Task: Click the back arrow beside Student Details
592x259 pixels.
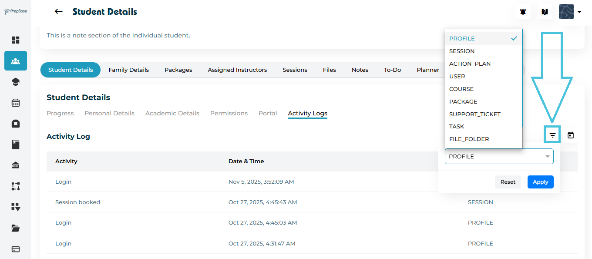Action: (x=59, y=12)
